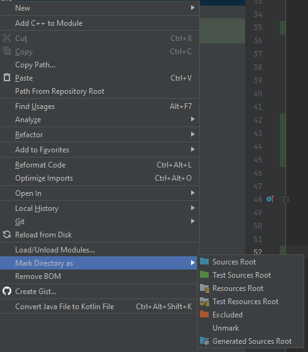Image resolution: width=308 pixels, height=352 pixels.
Task: Click the Cut label
Action: pyautogui.click(x=21, y=38)
